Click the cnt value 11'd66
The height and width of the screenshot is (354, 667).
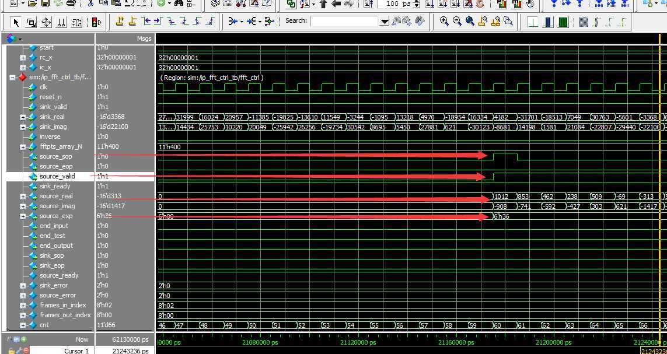[x=107, y=325]
